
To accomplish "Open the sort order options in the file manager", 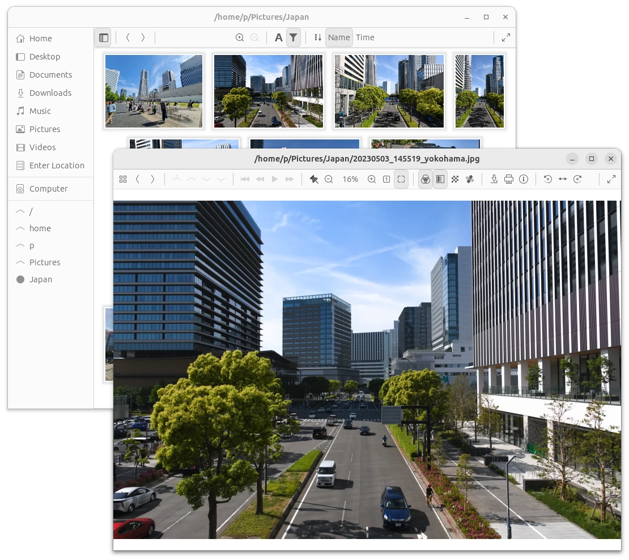I will click(x=316, y=37).
